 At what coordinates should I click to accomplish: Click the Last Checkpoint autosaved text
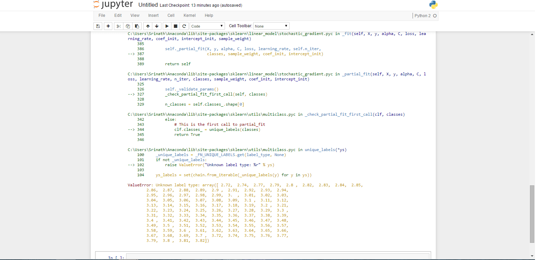201,5
